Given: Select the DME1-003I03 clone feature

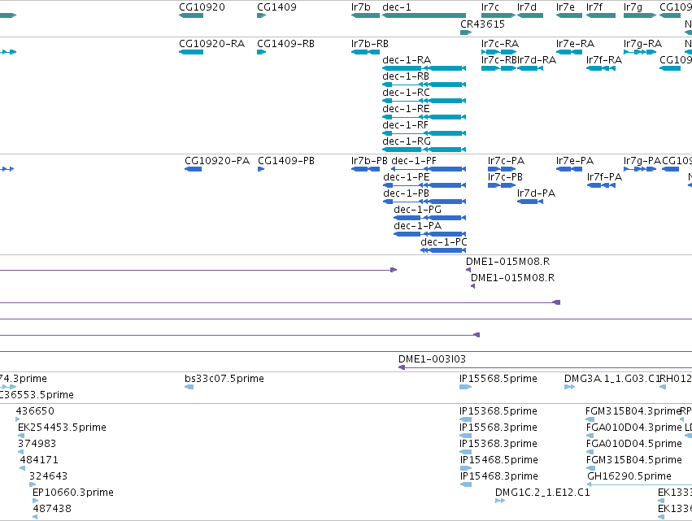Looking at the screenshot, I should (545, 367).
